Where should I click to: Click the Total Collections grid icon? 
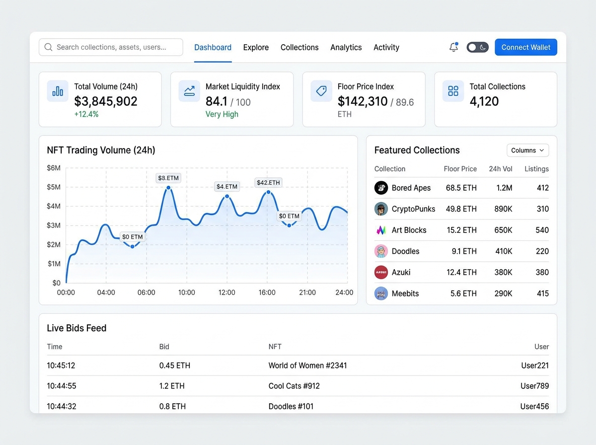(453, 91)
